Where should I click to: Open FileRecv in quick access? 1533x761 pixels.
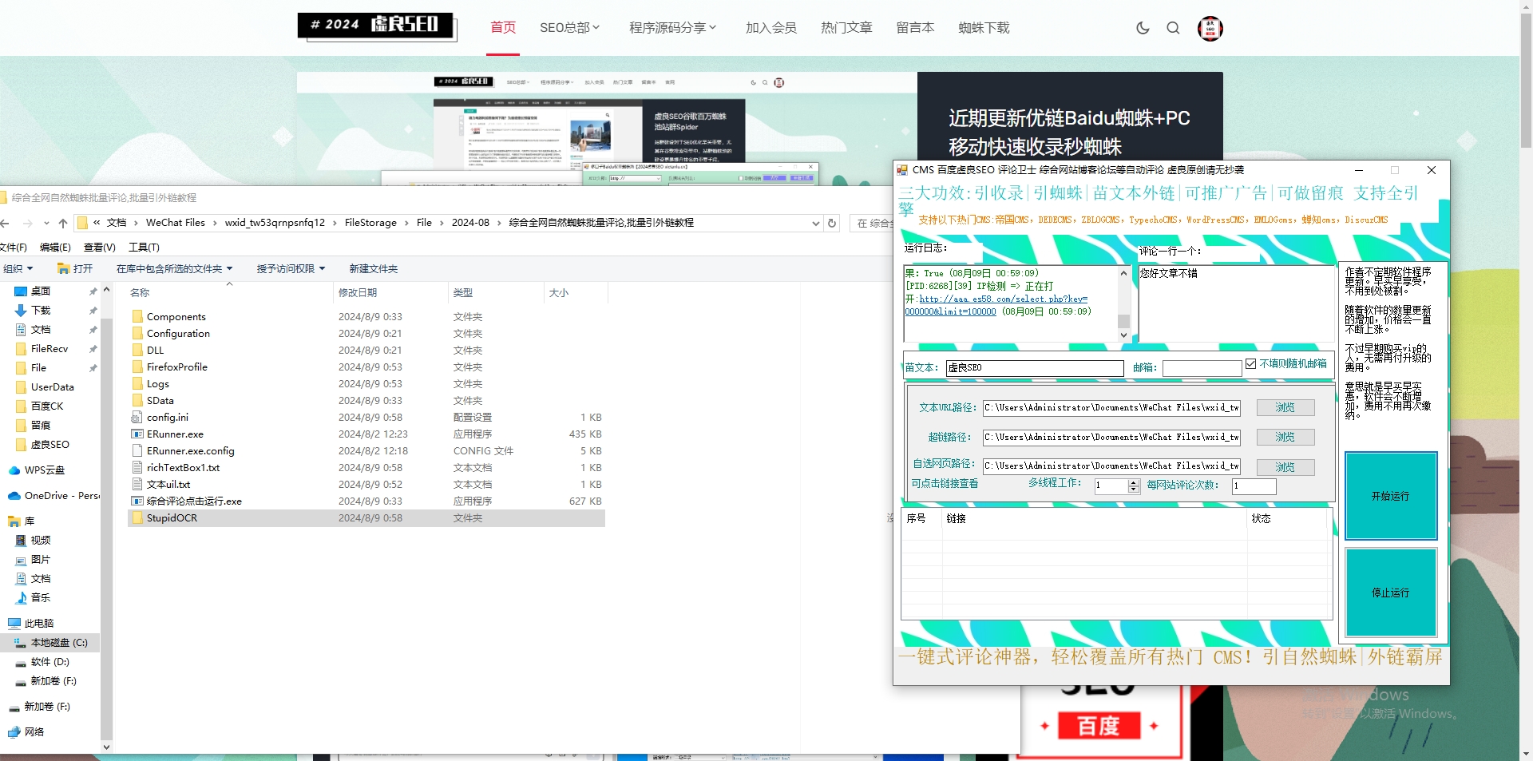coord(49,349)
